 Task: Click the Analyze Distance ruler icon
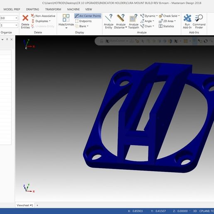121,18
